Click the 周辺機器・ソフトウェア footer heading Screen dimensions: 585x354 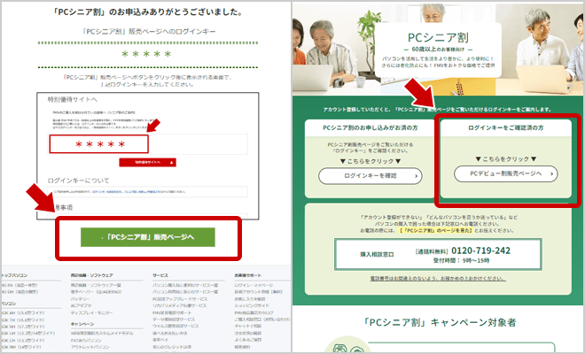click(92, 275)
